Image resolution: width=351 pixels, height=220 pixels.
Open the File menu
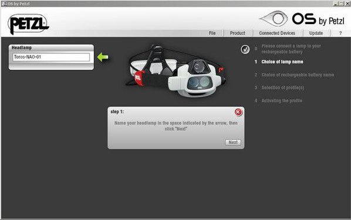click(212, 33)
